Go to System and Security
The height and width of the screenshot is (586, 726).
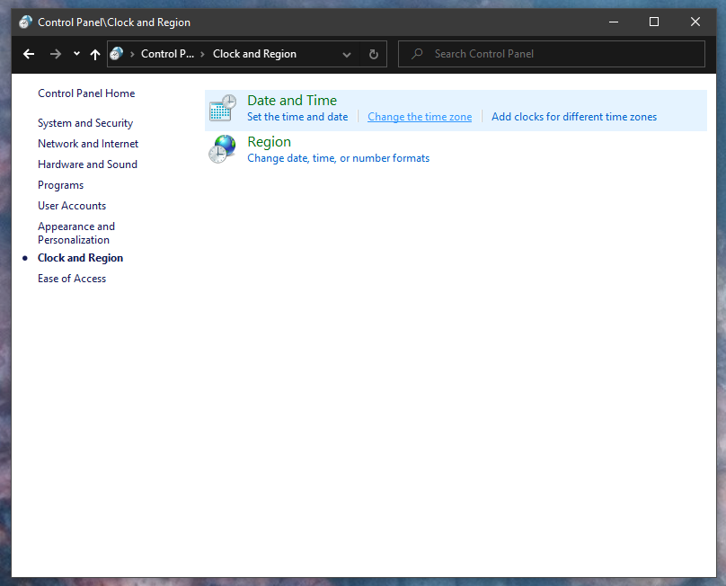[x=85, y=122]
